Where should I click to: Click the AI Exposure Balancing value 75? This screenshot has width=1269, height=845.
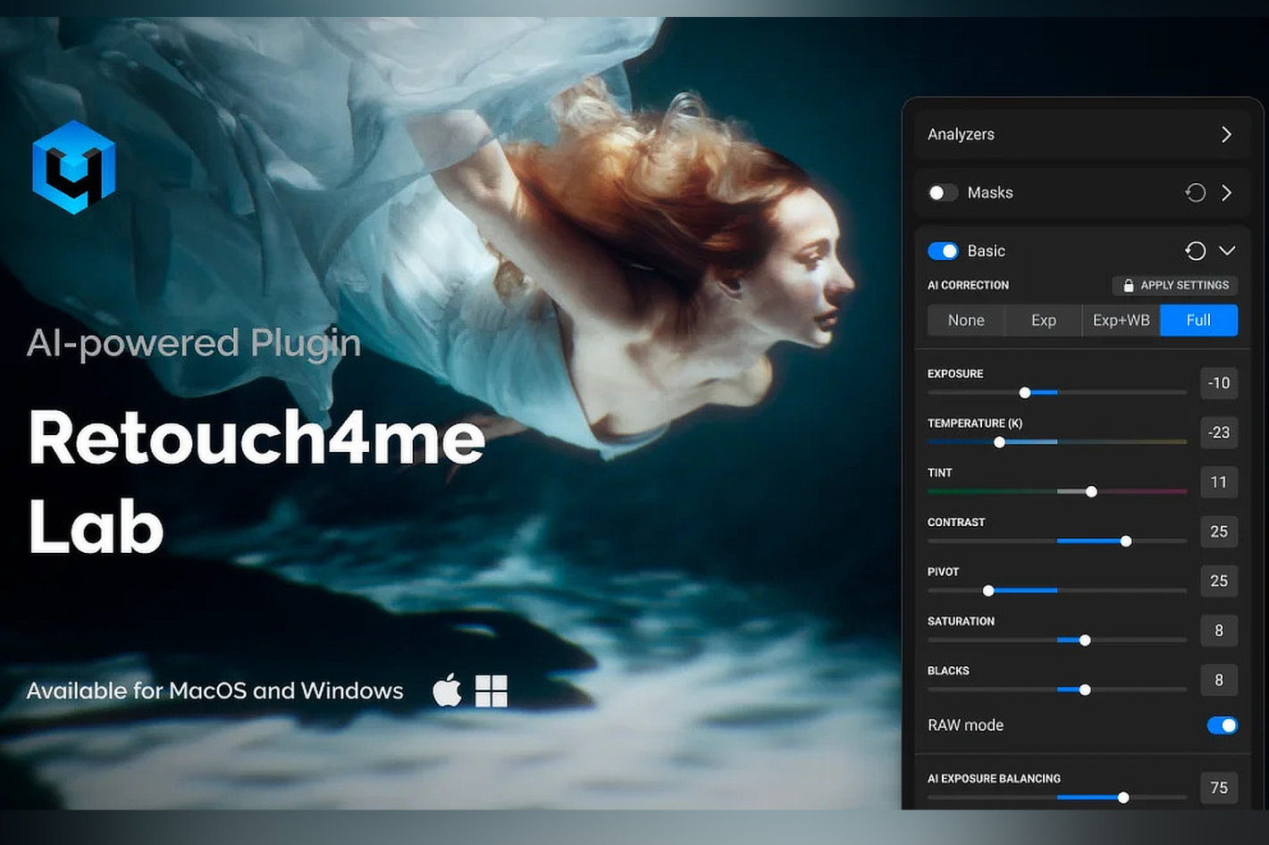tap(1219, 788)
